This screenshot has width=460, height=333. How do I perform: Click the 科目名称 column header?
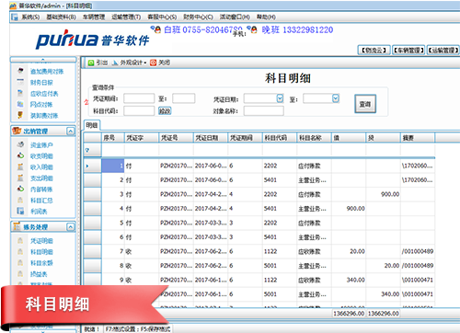314,138
